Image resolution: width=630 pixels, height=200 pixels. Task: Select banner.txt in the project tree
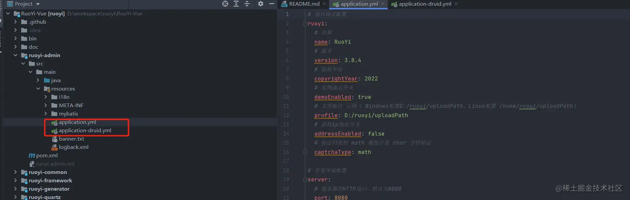click(71, 139)
